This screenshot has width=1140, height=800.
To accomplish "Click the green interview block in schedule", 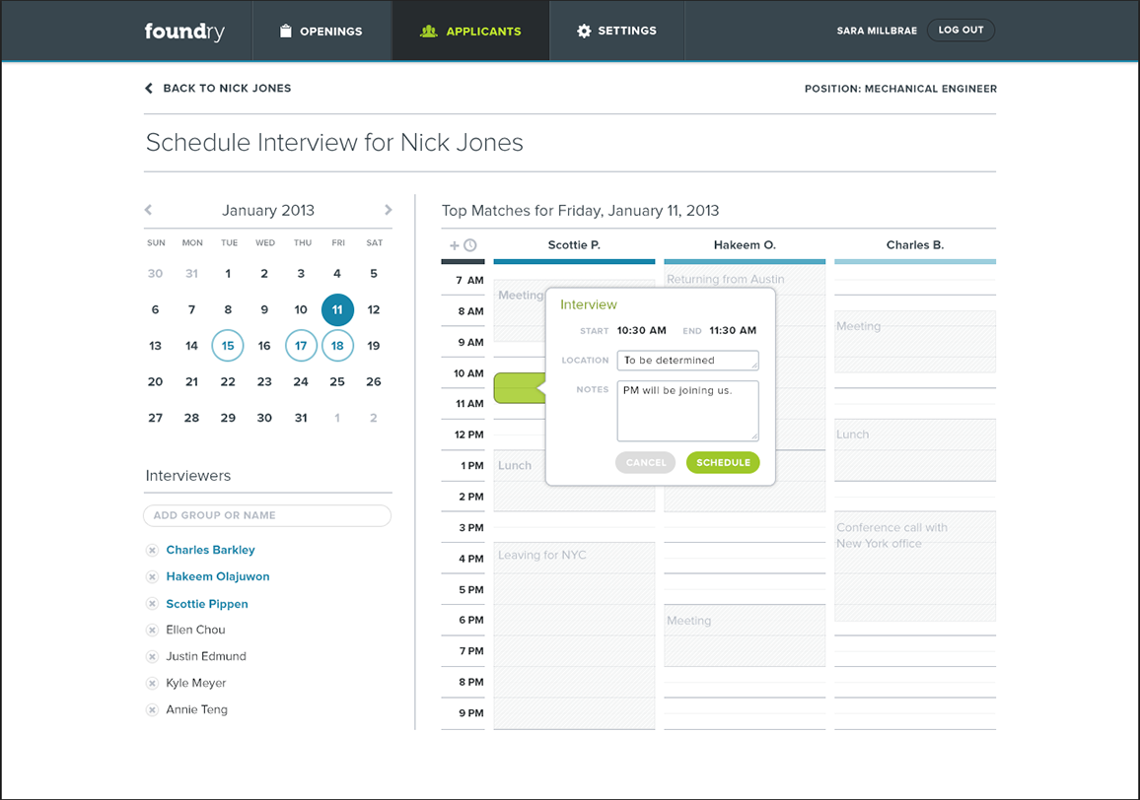I will pyautogui.click(x=519, y=389).
